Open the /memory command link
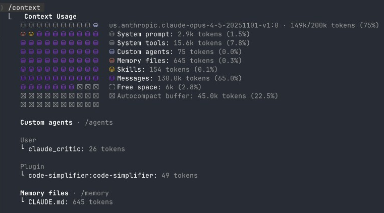The height and width of the screenshot is (213, 384). pos(95,193)
